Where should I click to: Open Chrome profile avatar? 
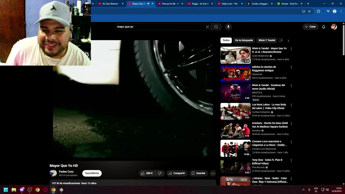(334, 11)
